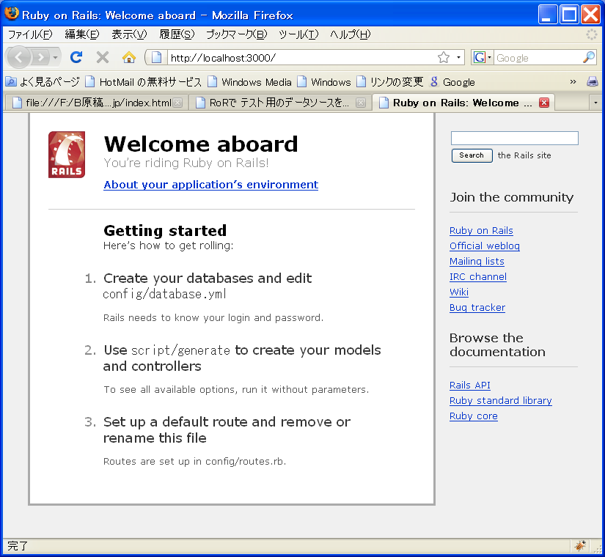Click the page identity icon in address bar
605x557 pixels.
[x=156, y=57]
